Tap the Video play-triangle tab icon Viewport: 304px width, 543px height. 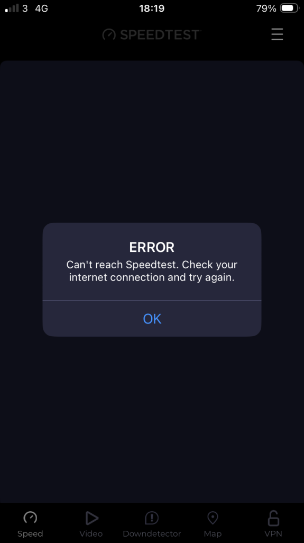(91, 518)
